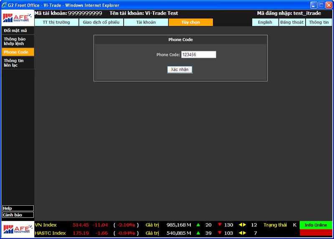This screenshot has height=239, width=334.
Task: Click the AFE Solutions logo at top left
Action: click(17, 18)
